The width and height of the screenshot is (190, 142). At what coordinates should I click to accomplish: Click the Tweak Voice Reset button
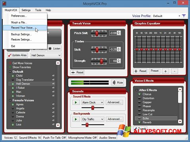pos(77,72)
